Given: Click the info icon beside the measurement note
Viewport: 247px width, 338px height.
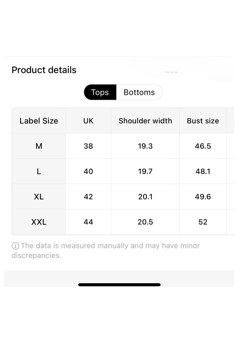Looking at the screenshot, I should [x=15, y=246].
